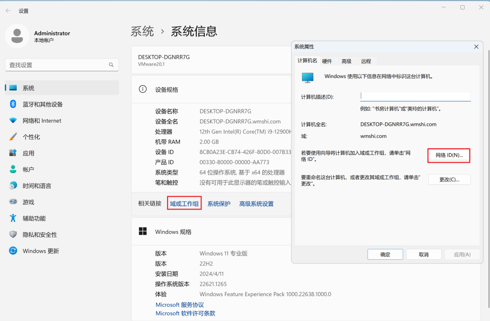The width and height of the screenshot is (490, 321).
Task: Switch to the 远程 tab
Action: pos(366,61)
